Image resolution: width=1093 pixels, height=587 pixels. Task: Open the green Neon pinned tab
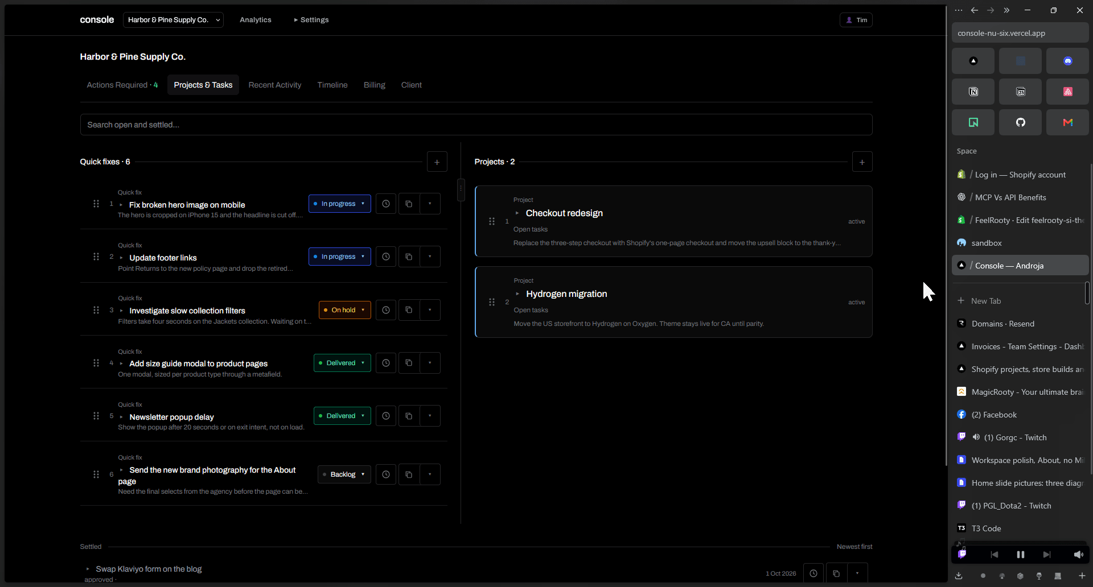pos(973,122)
